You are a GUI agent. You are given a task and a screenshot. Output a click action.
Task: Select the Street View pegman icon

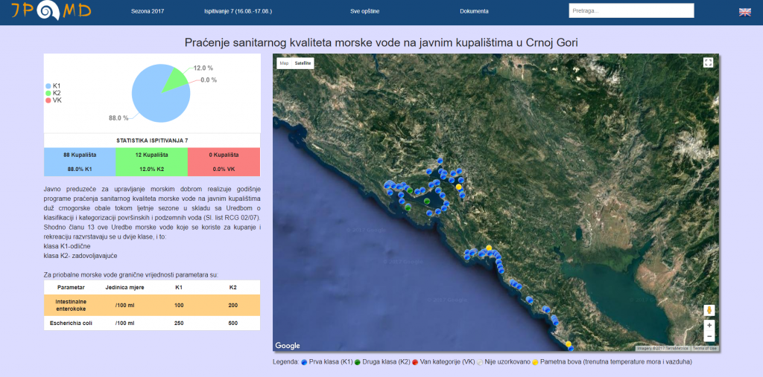[x=709, y=310]
